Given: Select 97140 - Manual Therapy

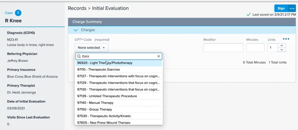Looking at the screenshot, I should pyautogui.click(x=119, y=103).
